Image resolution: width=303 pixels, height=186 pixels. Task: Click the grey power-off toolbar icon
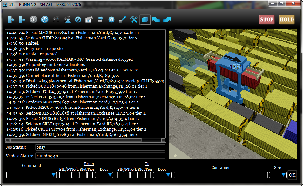[34, 20]
